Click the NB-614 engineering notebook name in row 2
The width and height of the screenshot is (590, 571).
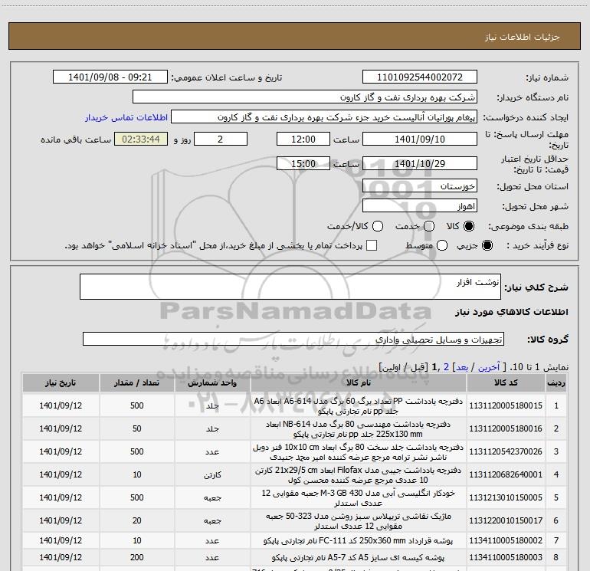coord(359,428)
